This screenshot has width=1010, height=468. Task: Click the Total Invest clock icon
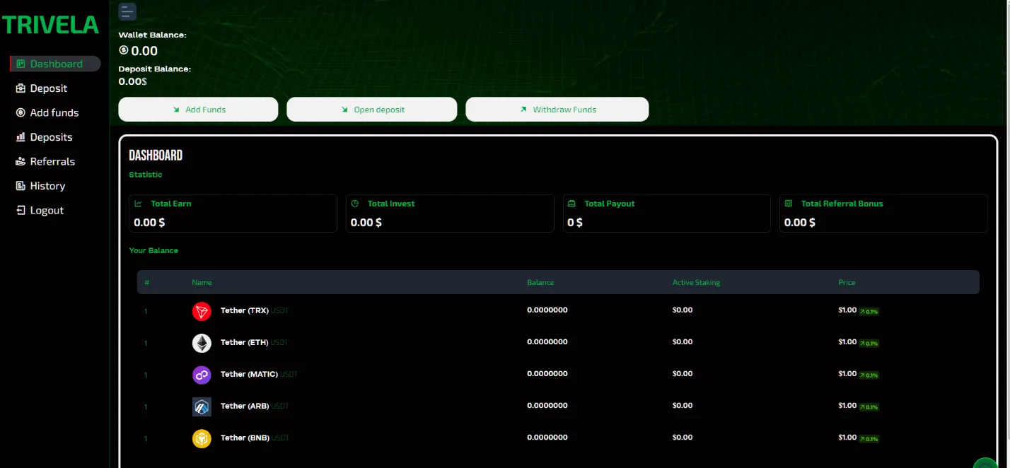click(x=355, y=203)
